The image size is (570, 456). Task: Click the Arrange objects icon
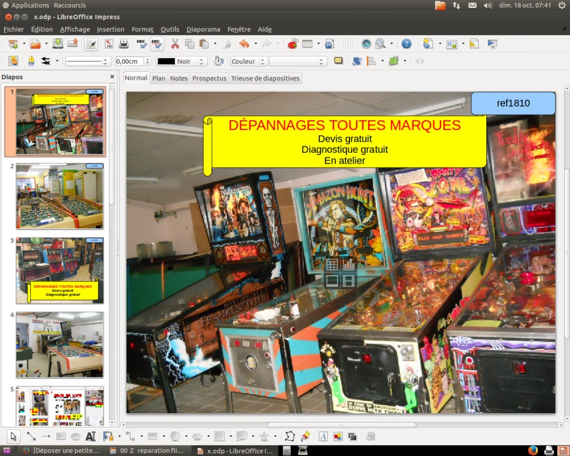point(394,61)
